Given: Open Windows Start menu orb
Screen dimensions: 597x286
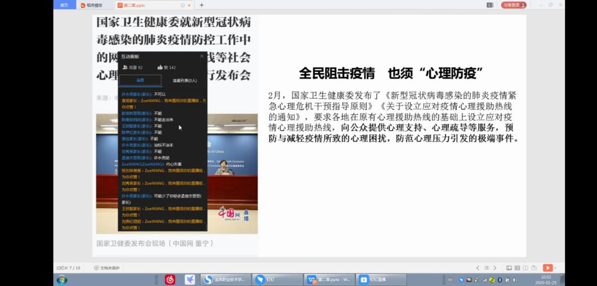Looking at the screenshot, I should 62,279.
